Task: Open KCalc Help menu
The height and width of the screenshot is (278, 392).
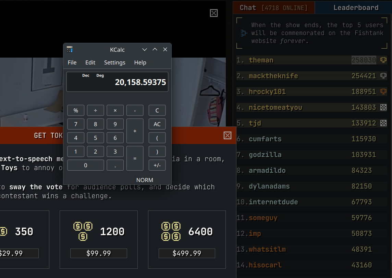Action: click(140, 62)
